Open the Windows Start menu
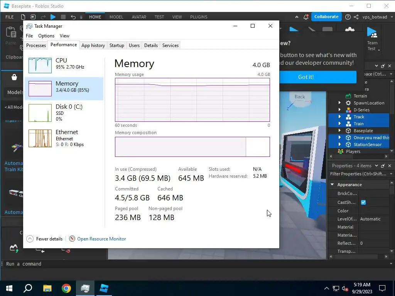The width and height of the screenshot is (395, 296). click(x=9, y=288)
